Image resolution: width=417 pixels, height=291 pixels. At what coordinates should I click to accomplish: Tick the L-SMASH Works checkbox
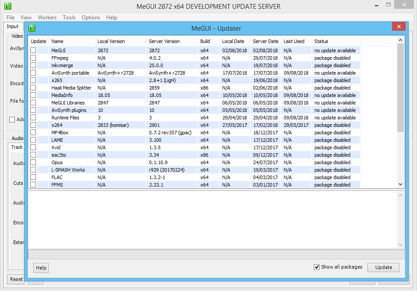(x=33, y=169)
